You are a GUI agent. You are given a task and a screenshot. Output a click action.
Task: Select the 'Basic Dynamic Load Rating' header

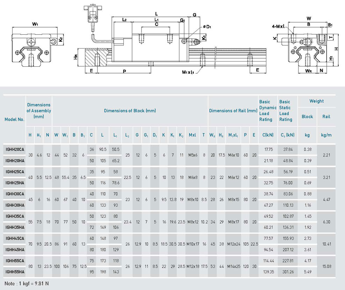point(267,111)
